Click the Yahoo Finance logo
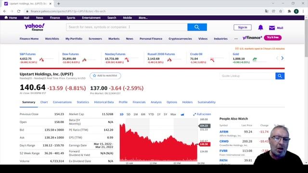 [35, 27]
